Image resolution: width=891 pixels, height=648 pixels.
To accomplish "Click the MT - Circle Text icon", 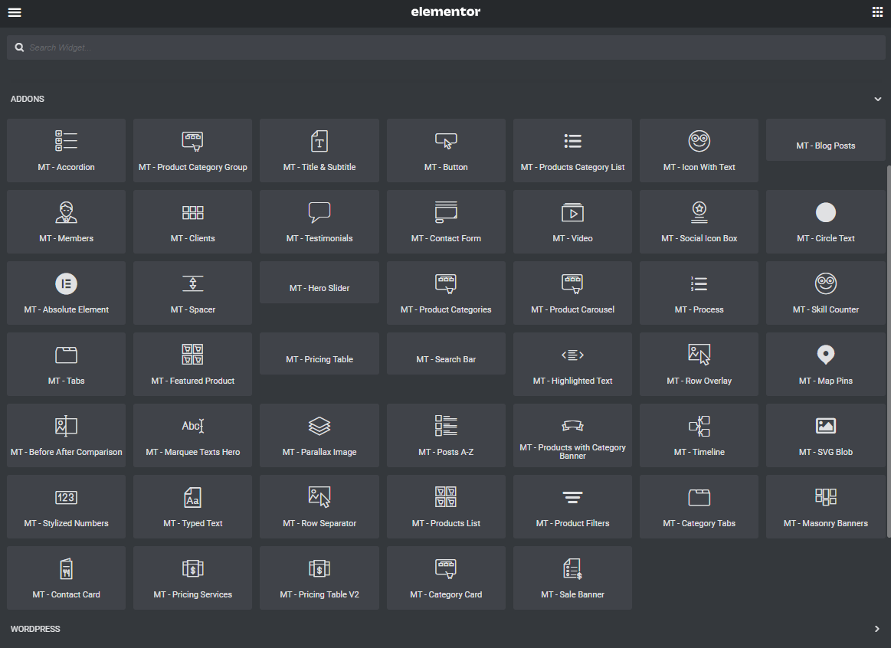I will (x=826, y=212).
